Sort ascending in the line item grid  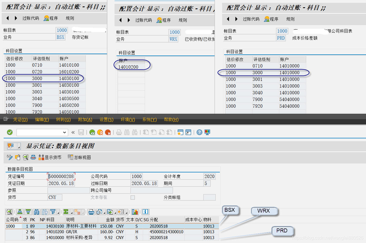pyautogui.click(x=20, y=212)
